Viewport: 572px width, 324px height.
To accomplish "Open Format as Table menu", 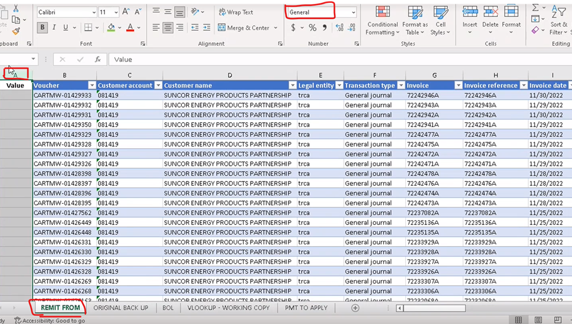I will [x=415, y=21].
